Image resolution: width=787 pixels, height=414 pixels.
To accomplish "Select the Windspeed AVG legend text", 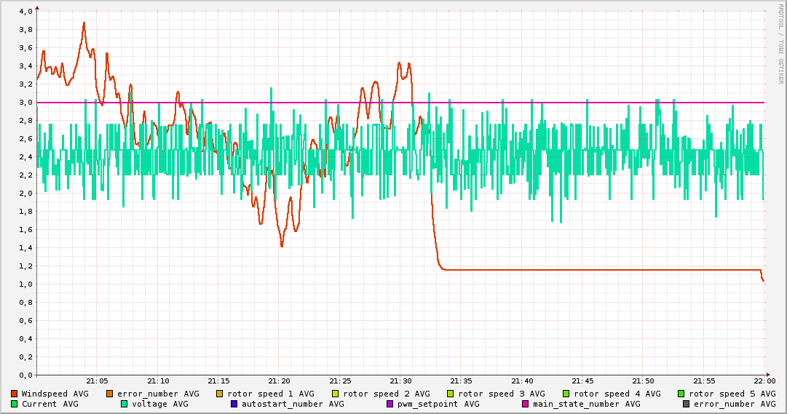I will 55,394.
